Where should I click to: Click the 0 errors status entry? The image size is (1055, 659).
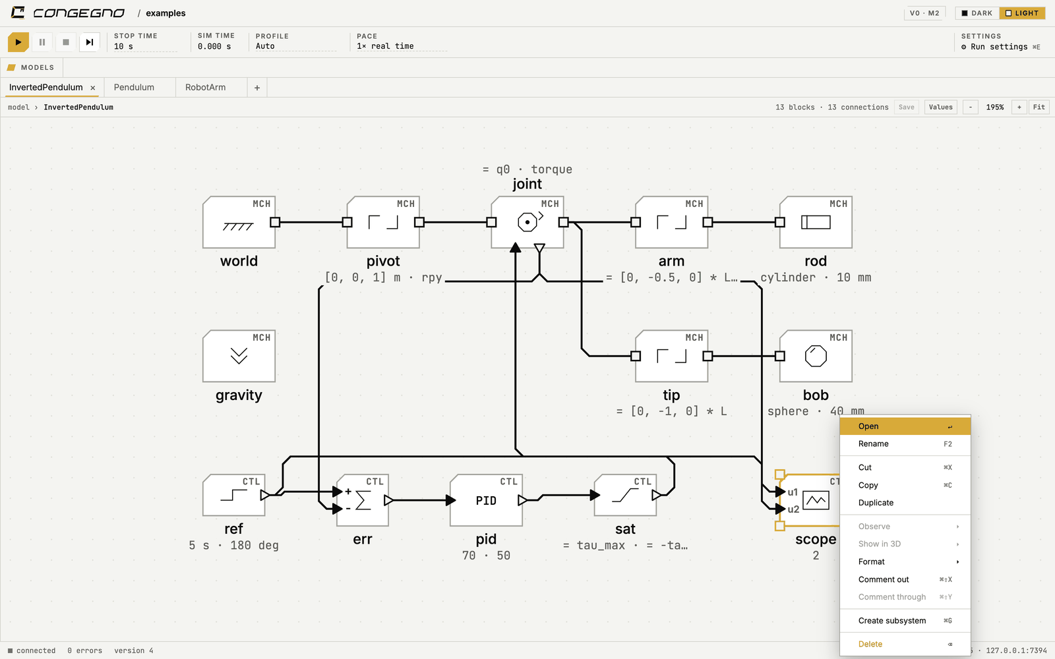point(84,650)
